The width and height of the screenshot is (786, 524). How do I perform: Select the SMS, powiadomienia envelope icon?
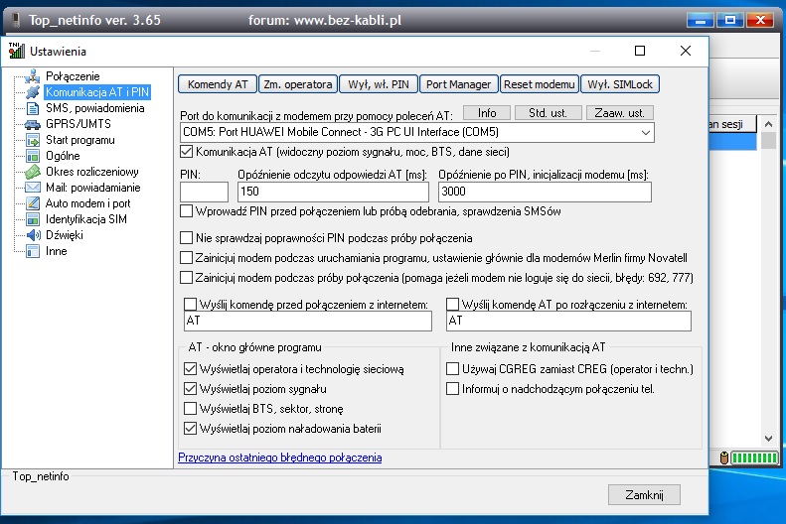click(33, 108)
